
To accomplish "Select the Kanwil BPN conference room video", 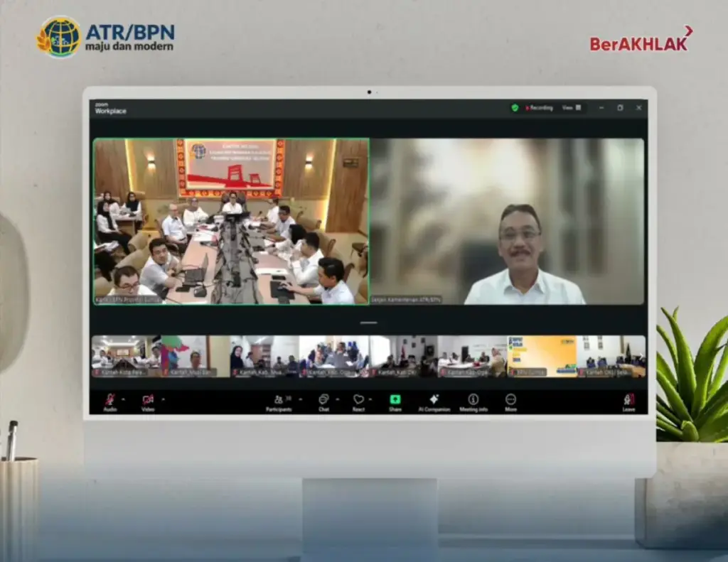I will coord(231,222).
